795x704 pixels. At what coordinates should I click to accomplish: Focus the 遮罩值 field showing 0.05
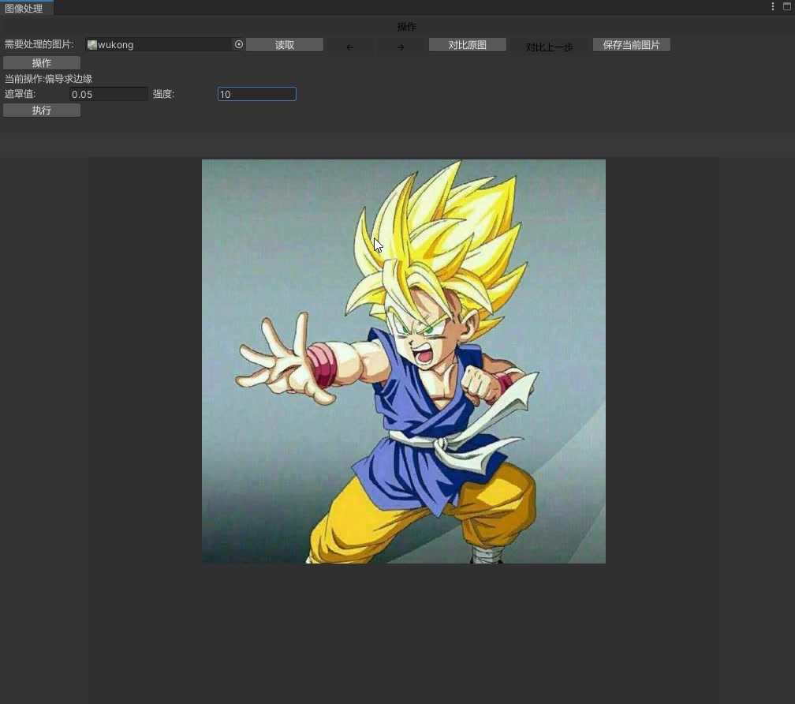click(x=108, y=95)
